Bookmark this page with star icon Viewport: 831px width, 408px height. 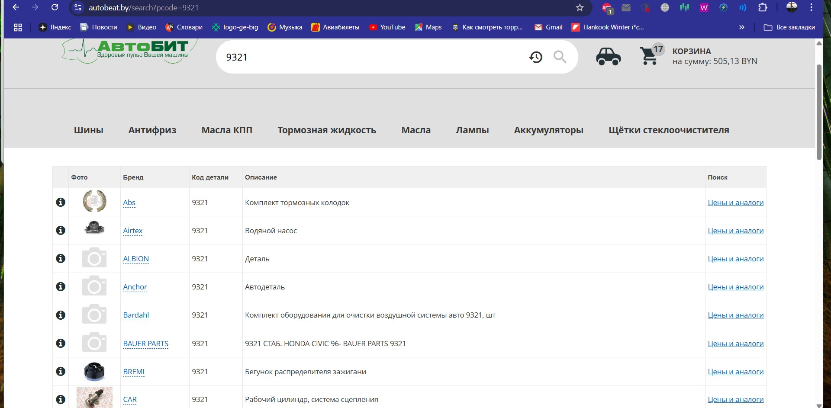pyautogui.click(x=580, y=7)
